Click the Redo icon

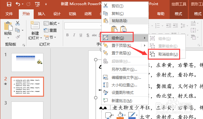coord(28,4)
